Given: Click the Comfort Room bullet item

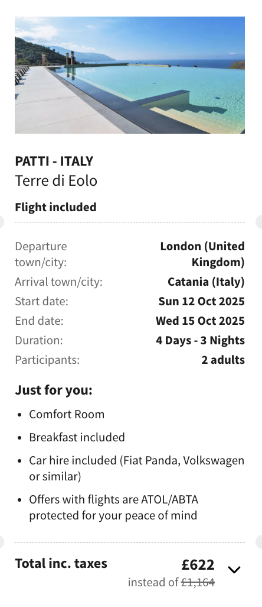Looking at the screenshot, I should [67, 414].
